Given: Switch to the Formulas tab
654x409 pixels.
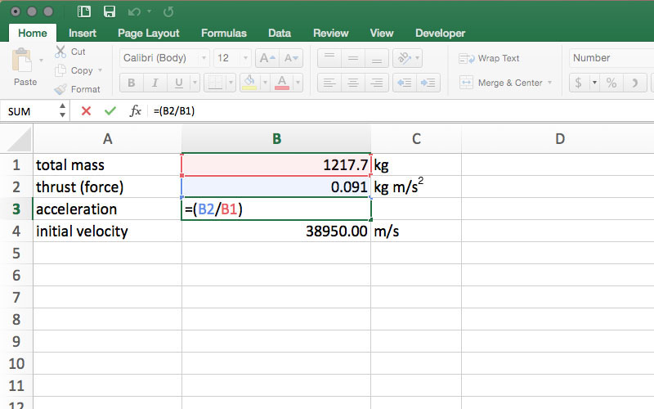Looking at the screenshot, I should (223, 34).
